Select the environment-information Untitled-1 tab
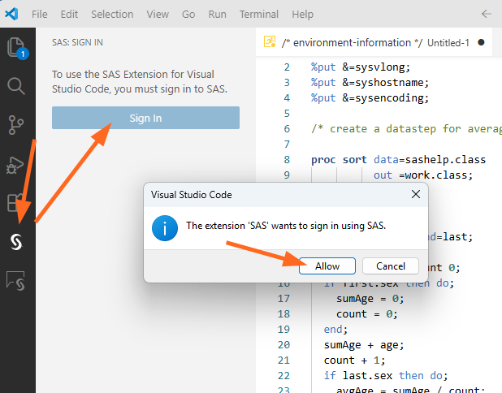Image resolution: width=502 pixels, height=393 pixels. pyautogui.click(x=374, y=42)
